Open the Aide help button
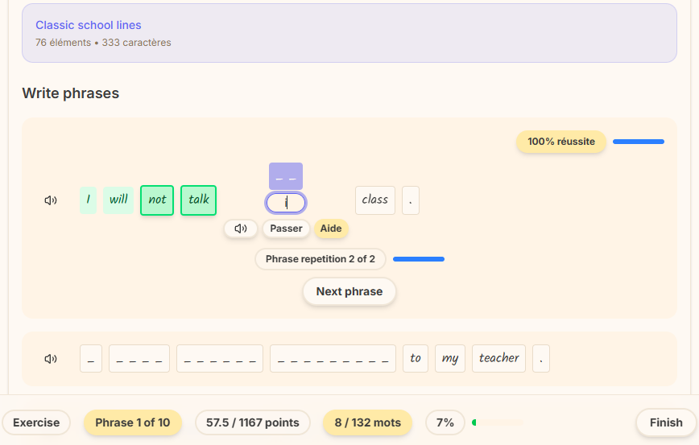Screen dimensions: 699x445 click(331, 229)
